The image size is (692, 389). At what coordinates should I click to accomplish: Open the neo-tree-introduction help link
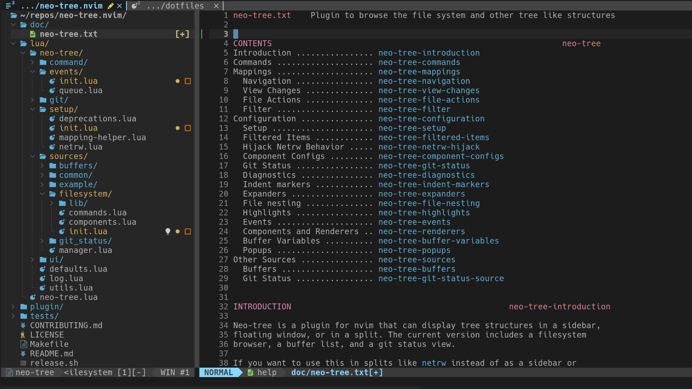pyautogui.click(x=429, y=53)
